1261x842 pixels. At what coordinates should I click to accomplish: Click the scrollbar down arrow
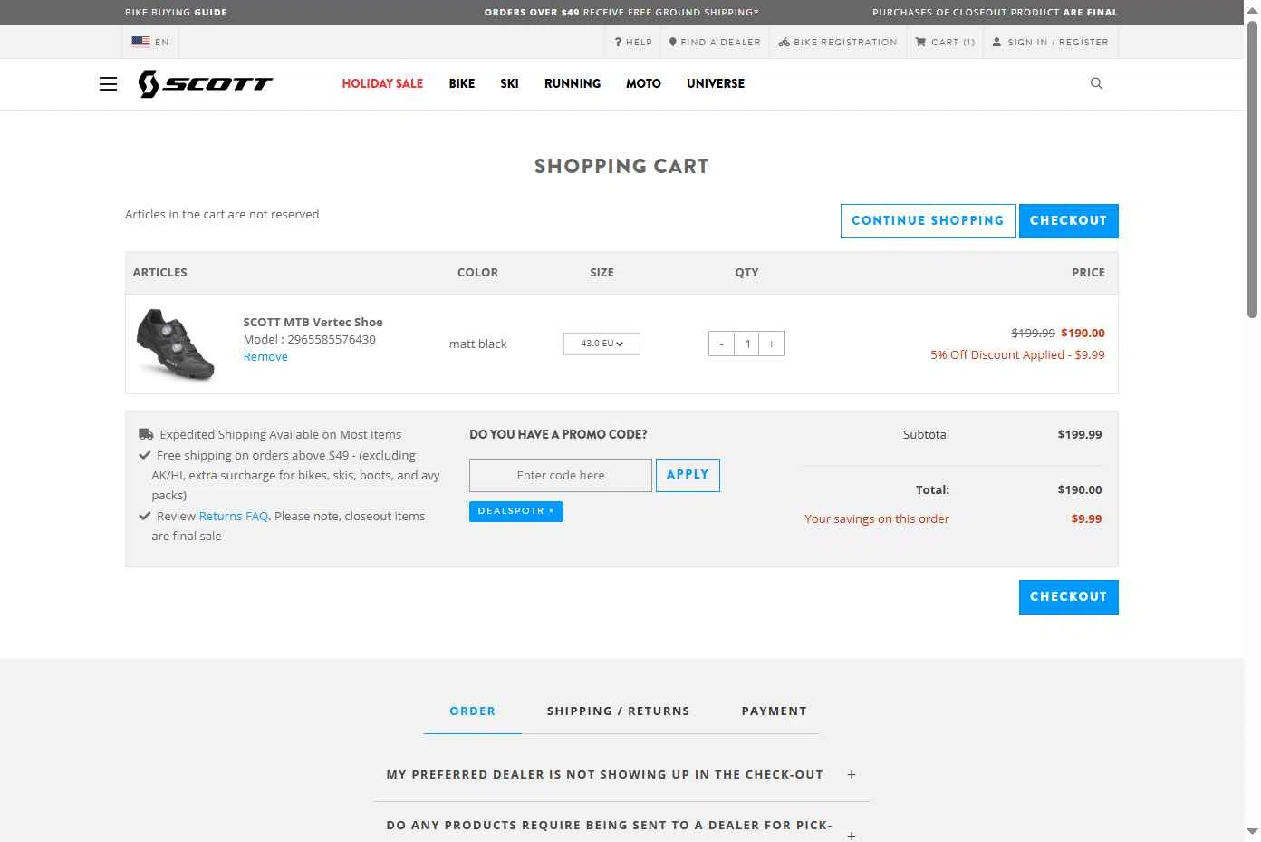pos(1253,831)
